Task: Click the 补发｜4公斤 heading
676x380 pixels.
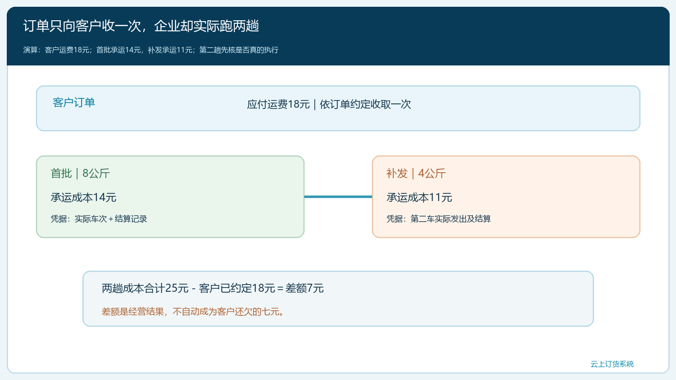Action: 416,174
